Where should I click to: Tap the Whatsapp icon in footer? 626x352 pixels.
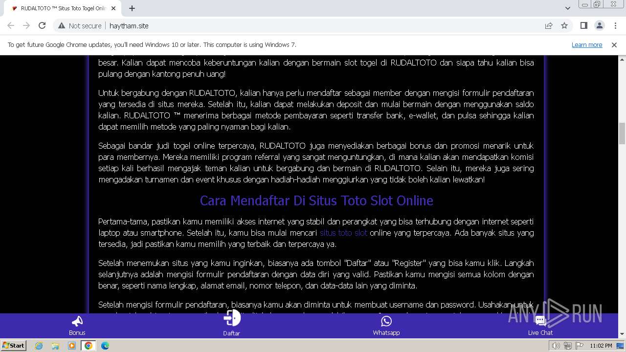click(x=386, y=321)
